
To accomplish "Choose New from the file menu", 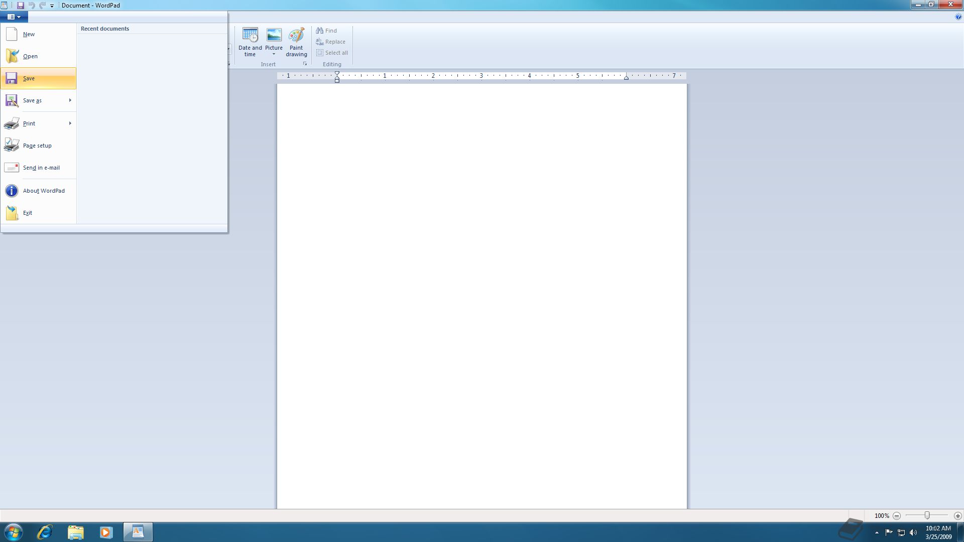I will pos(38,34).
